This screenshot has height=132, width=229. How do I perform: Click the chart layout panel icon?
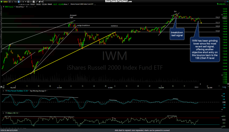pos(28,2)
